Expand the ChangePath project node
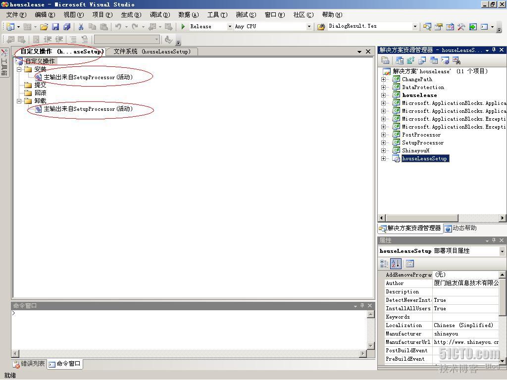This screenshot has height=380, width=507. tap(384, 79)
